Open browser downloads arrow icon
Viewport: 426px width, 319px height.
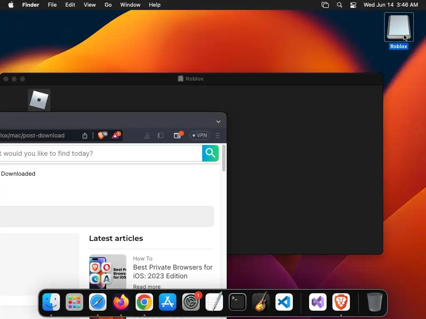tap(147, 135)
